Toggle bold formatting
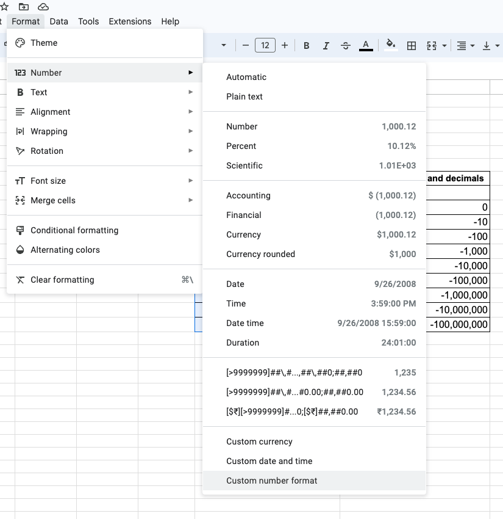The width and height of the screenshot is (503, 519). click(x=306, y=45)
